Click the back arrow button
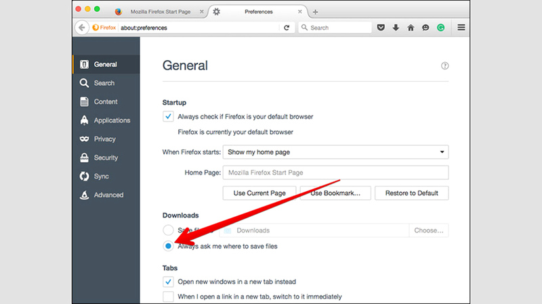 pos(82,28)
